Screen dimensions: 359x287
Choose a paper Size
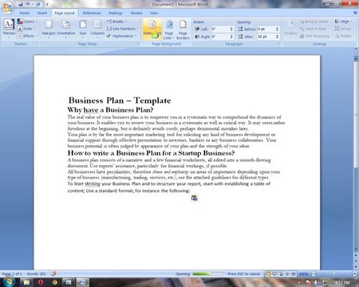(x=83, y=28)
